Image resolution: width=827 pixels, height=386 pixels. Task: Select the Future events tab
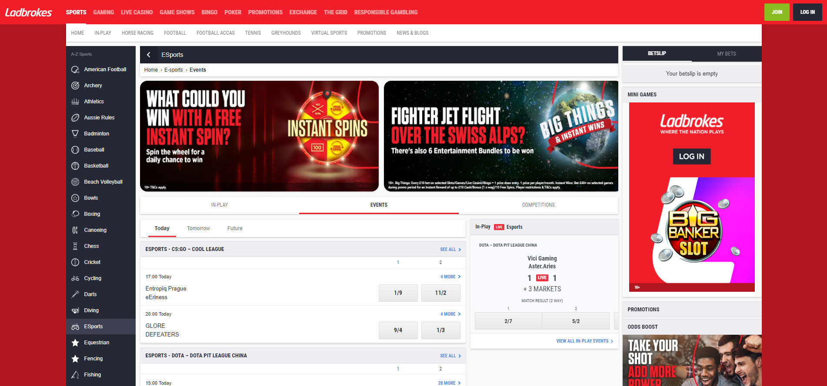coord(235,228)
